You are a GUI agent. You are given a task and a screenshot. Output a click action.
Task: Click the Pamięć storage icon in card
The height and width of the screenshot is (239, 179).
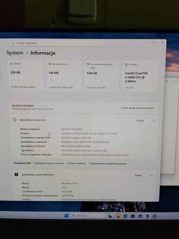[11, 64]
